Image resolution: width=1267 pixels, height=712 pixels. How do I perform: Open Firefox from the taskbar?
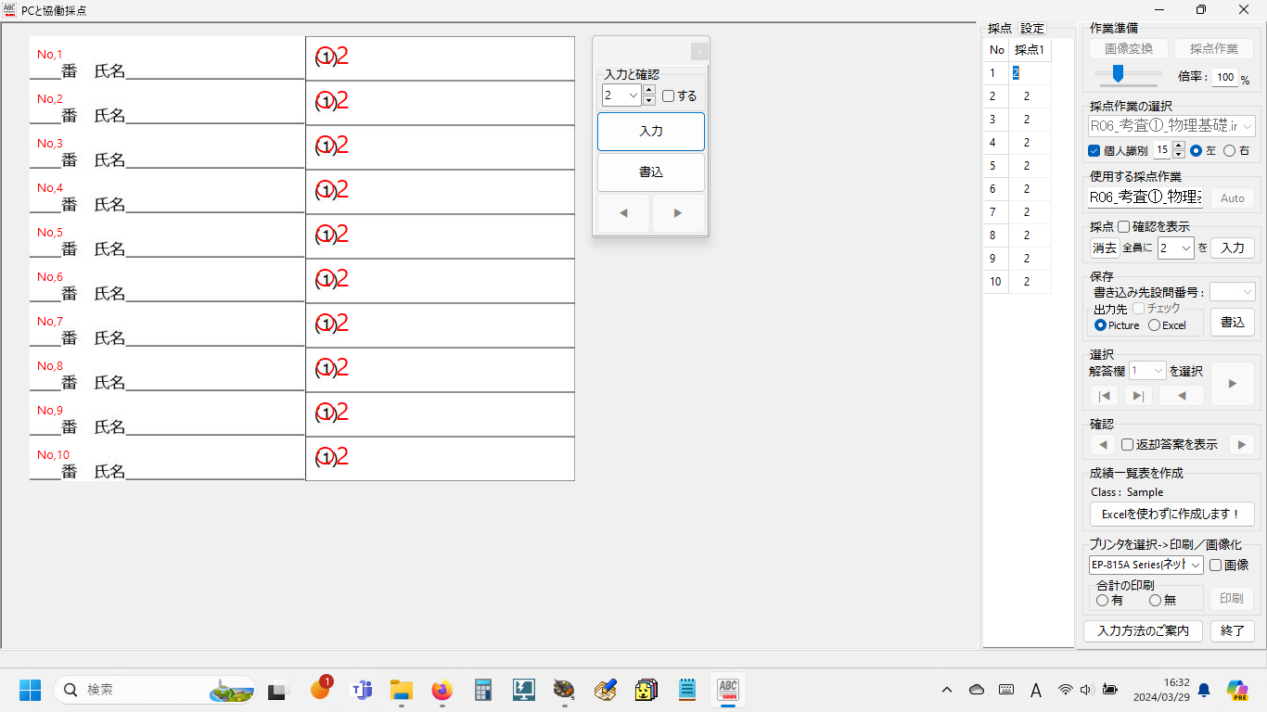click(x=442, y=690)
